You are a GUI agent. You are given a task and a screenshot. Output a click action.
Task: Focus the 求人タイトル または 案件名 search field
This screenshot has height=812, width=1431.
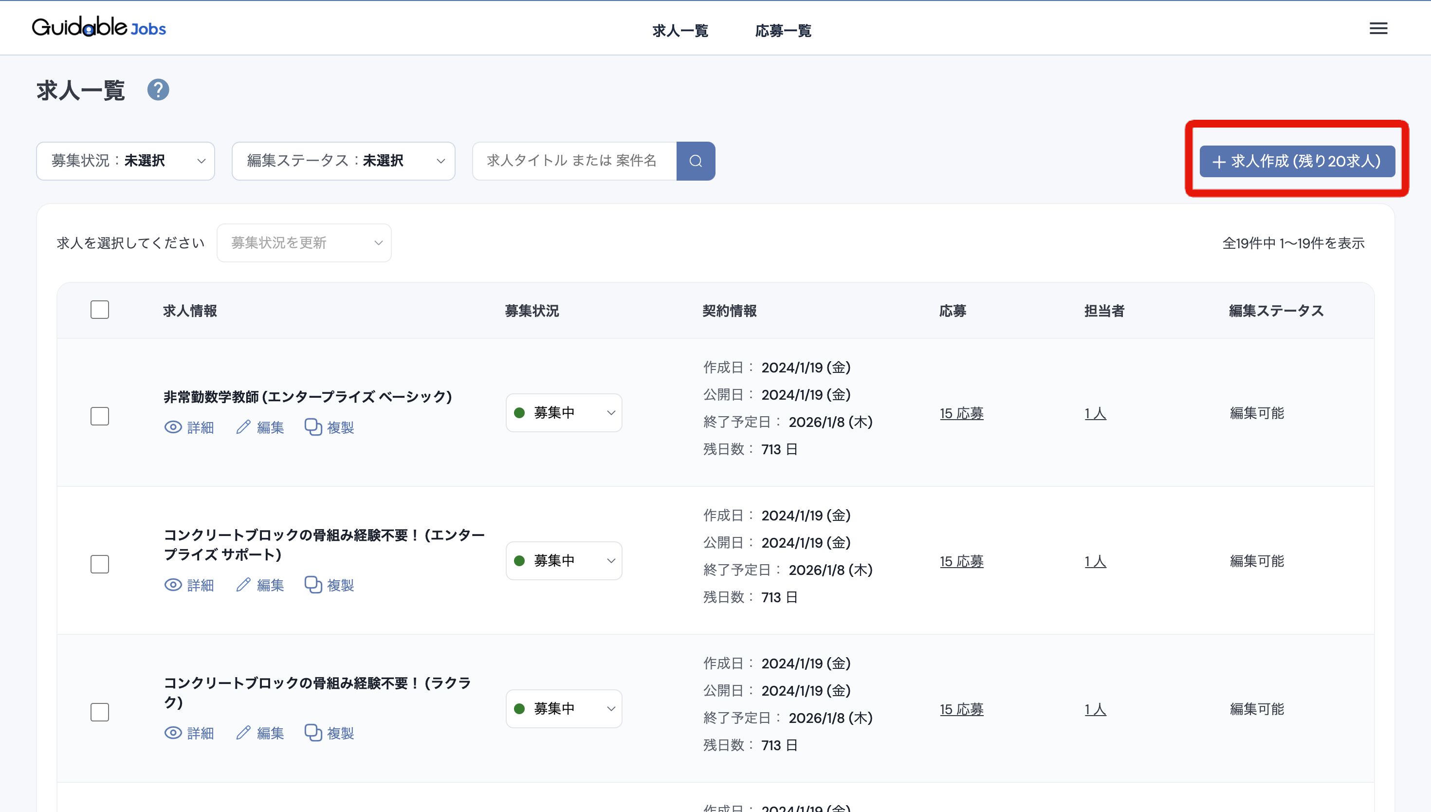tap(574, 161)
